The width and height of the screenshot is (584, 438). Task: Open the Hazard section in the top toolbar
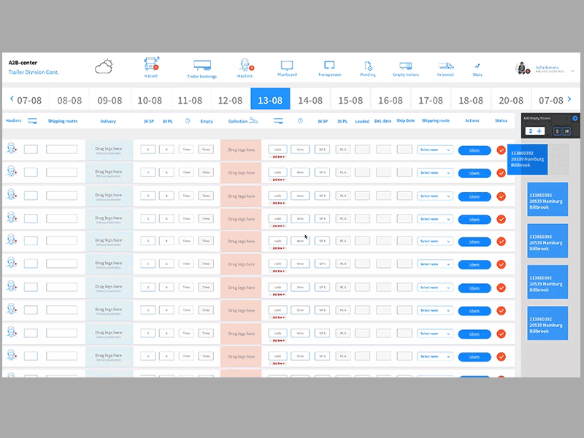click(x=151, y=66)
